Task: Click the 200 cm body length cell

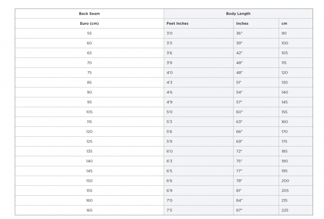Action: (x=296, y=181)
